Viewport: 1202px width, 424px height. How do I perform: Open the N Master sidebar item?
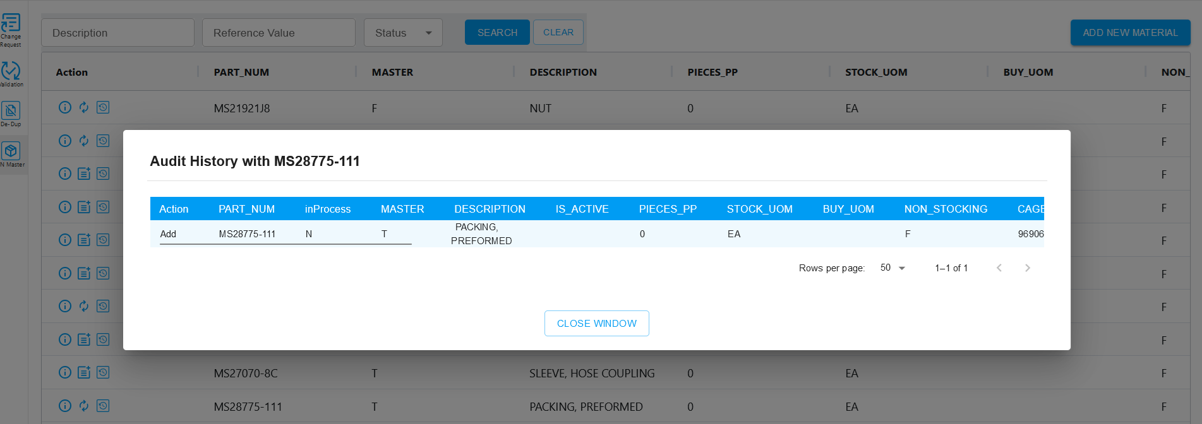pos(11,154)
